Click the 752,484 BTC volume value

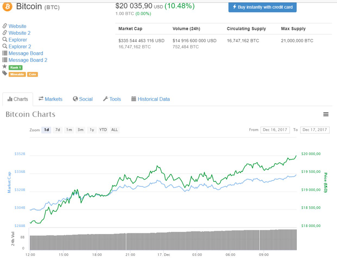coord(186,47)
